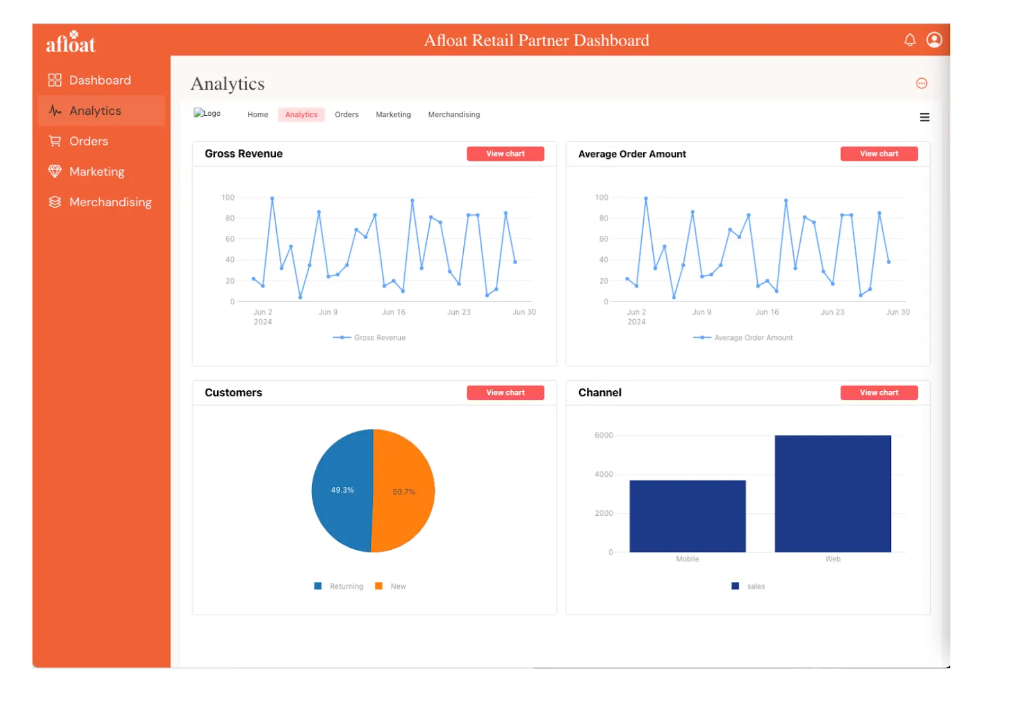The image size is (1025, 719).
Task: Click the Afloat Retail Partner Dashboard title
Action: pyautogui.click(x=536, y=40)
